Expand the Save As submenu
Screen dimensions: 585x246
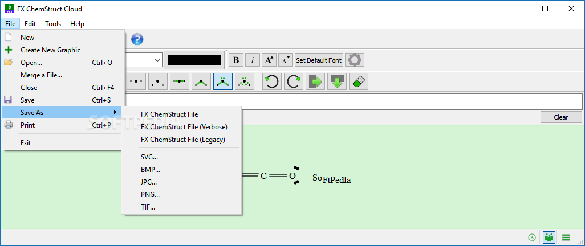click(x=62, y=113)
